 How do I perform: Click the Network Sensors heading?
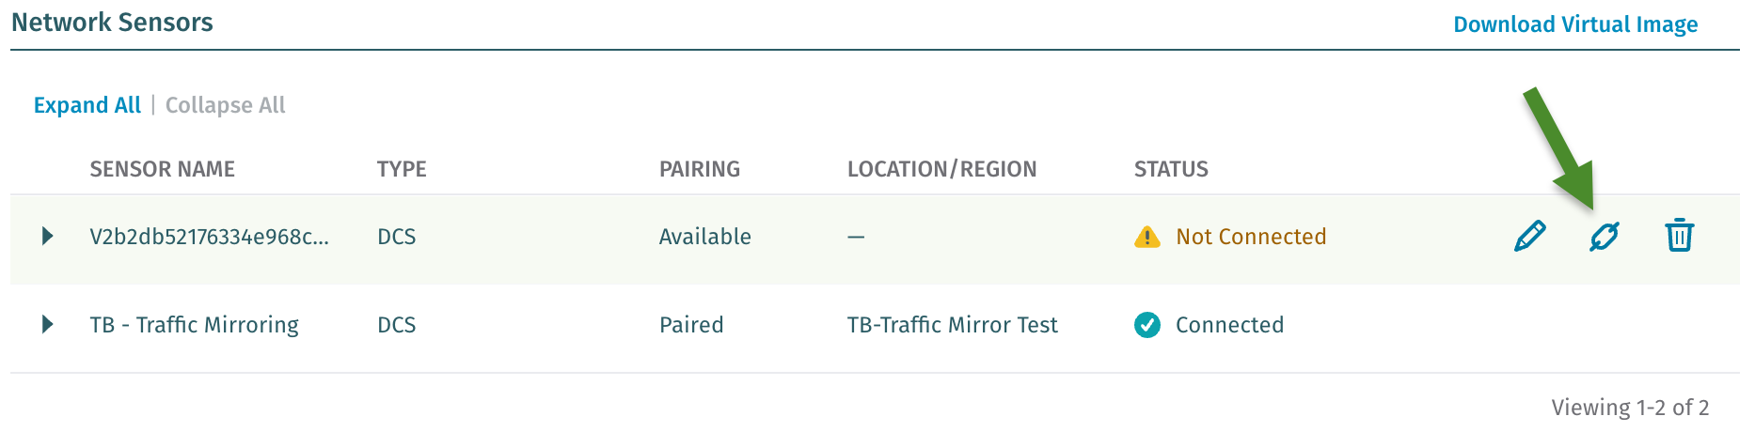pos(112,23)
